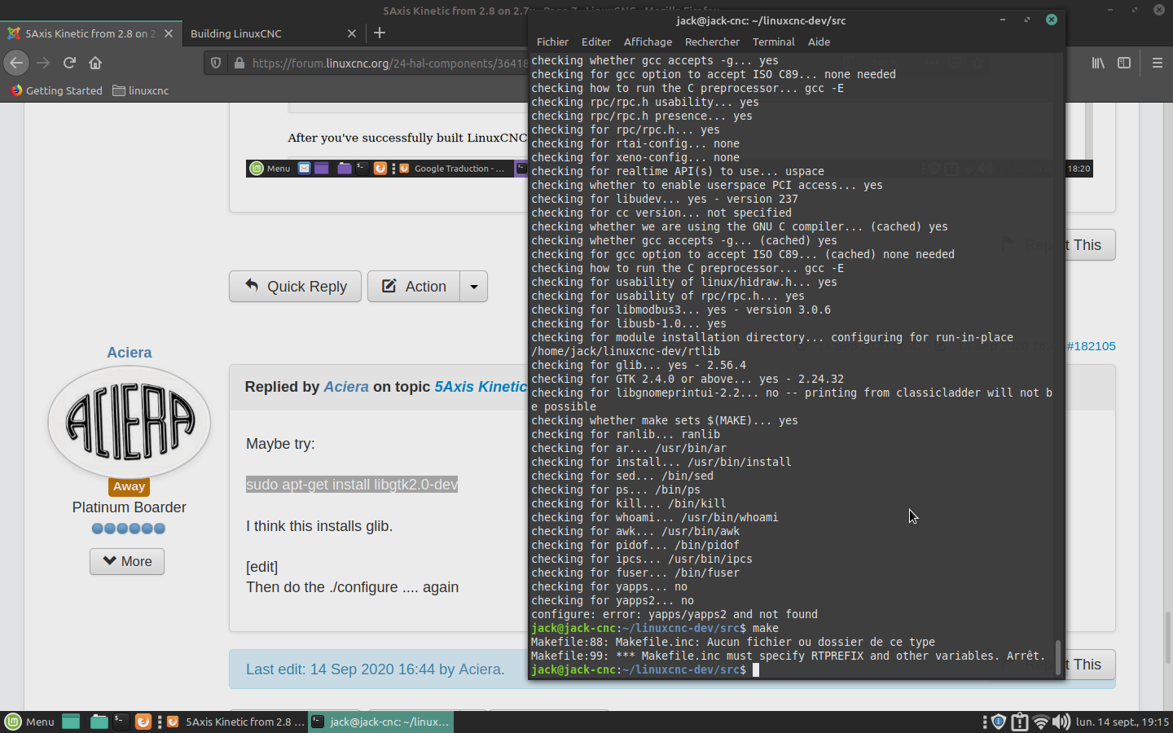
Task: Click 'Platinum Boarder' rank text
Action: (x=129, y=507)
